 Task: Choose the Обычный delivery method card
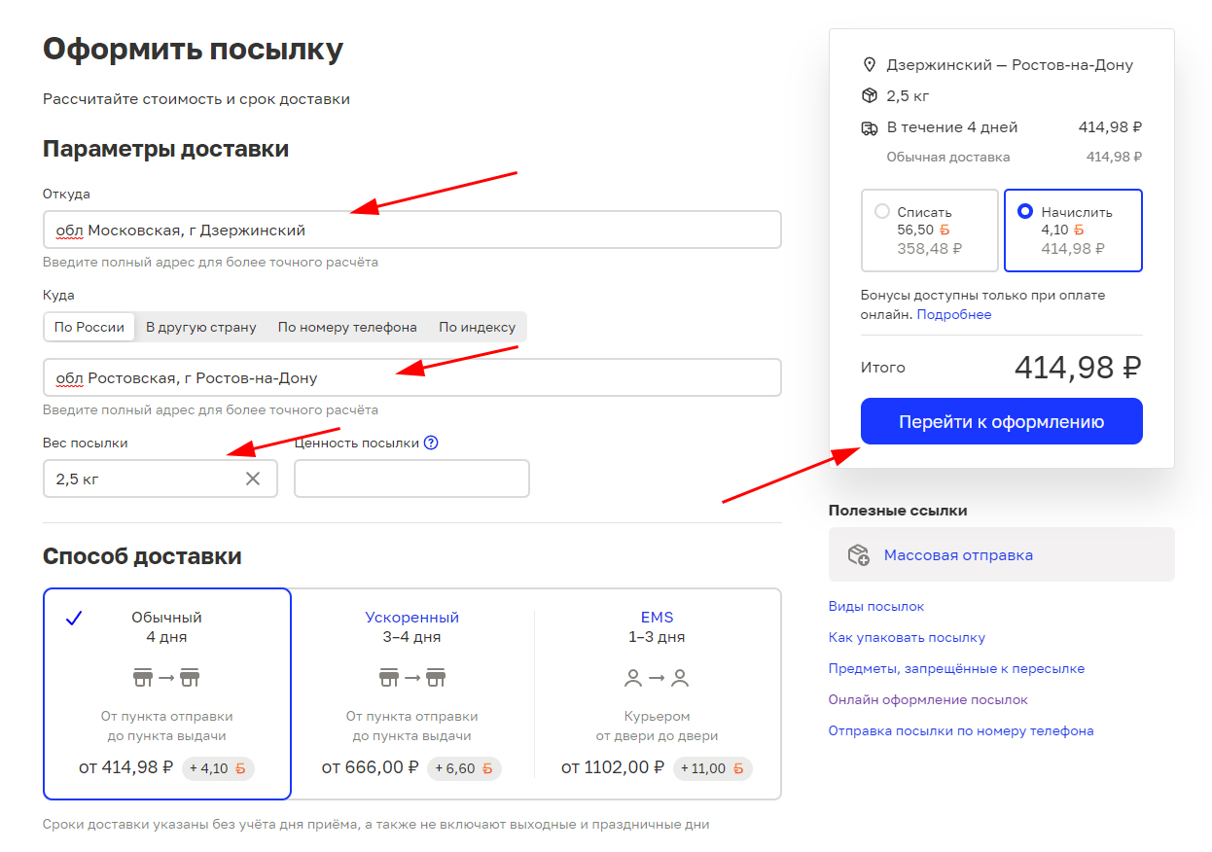(167, 692)
